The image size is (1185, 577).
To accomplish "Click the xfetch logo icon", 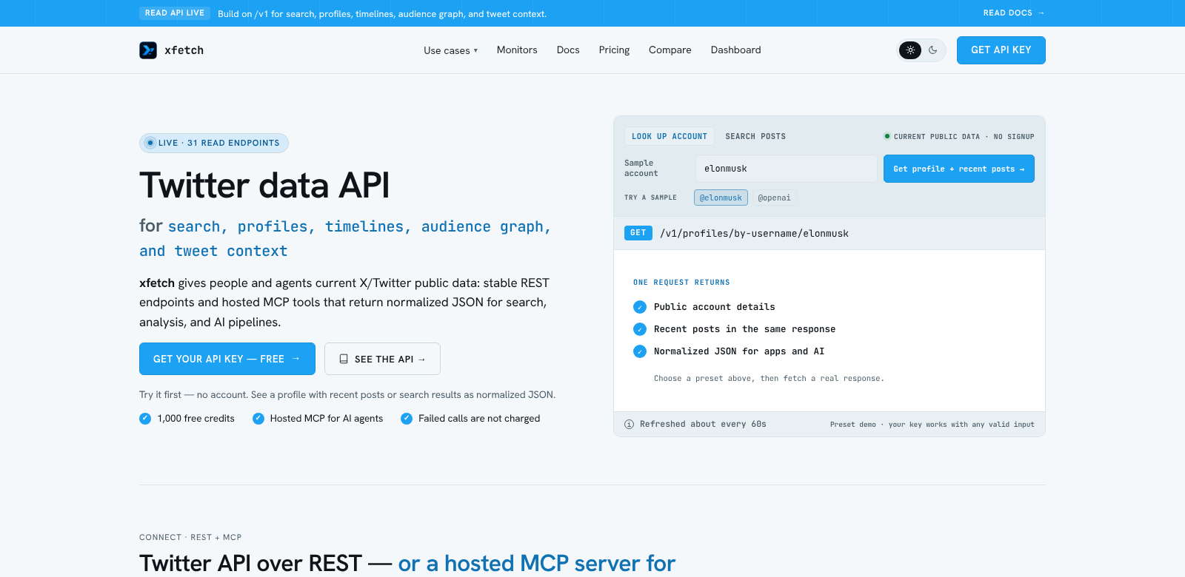I will (148, 50).
